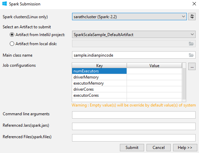Click the Value column header

154,65
